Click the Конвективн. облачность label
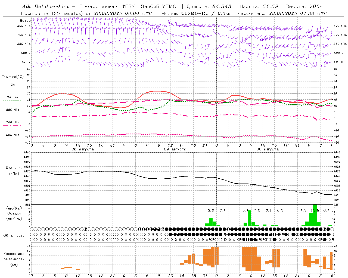Viewport: 348px width, 278px height. [14, 257]
